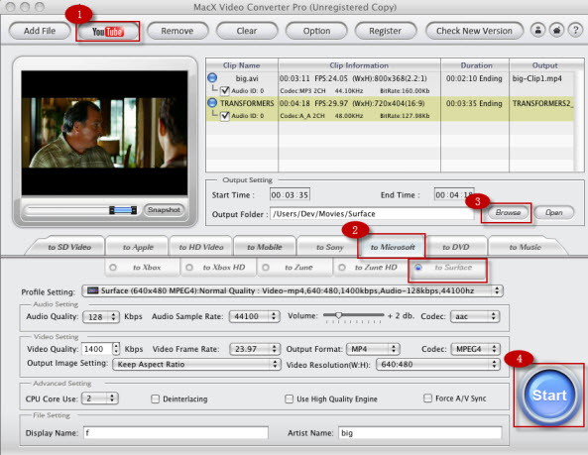
Task: Click the Remove button
Action: click(x=177, y=31)
